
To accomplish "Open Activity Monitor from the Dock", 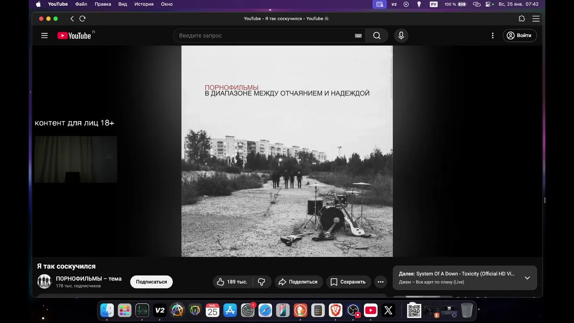I will click(142, 310).
